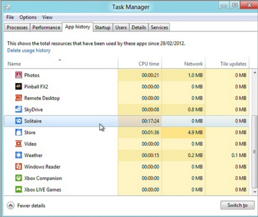This screenshot has width=258, height=217.
Task: Click the SkyDrive app icon
Action: coord(18,109)
